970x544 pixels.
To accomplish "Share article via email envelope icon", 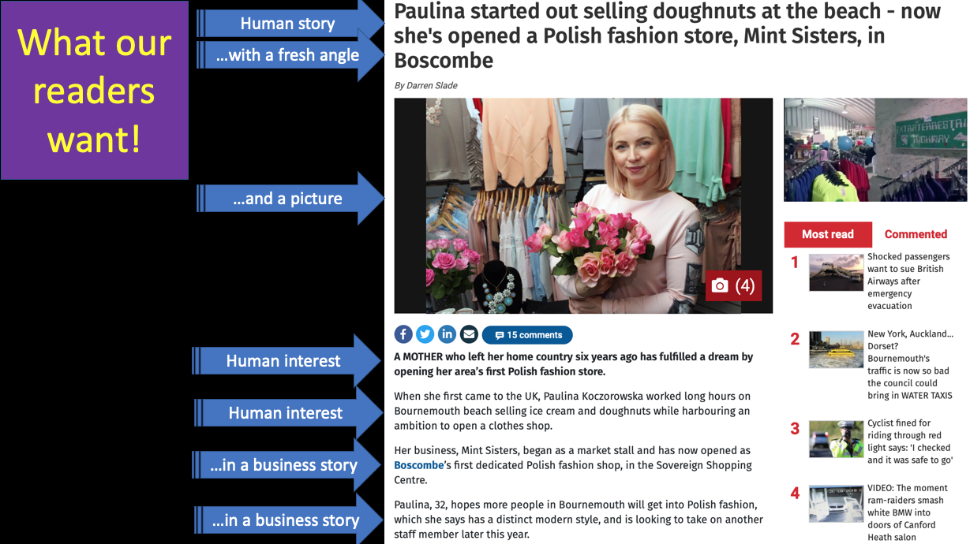I will [x=469, y=334].
